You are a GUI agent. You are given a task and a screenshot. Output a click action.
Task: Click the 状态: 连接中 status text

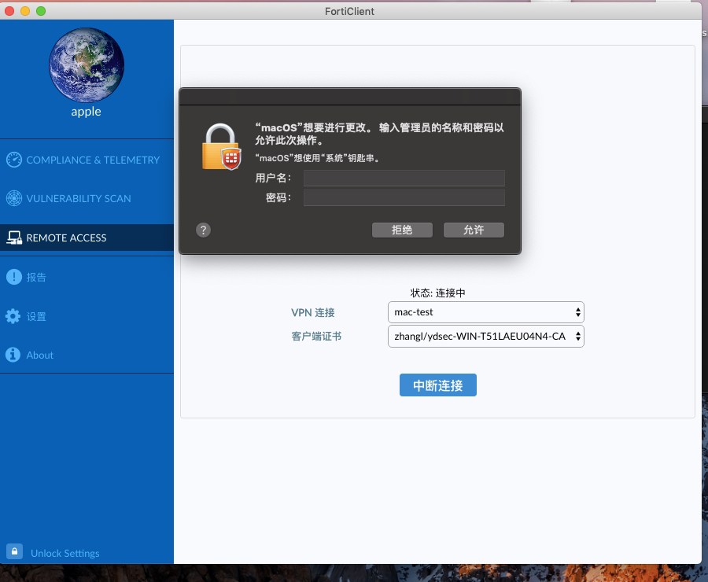pyautogui.click(x=437, y=293)
